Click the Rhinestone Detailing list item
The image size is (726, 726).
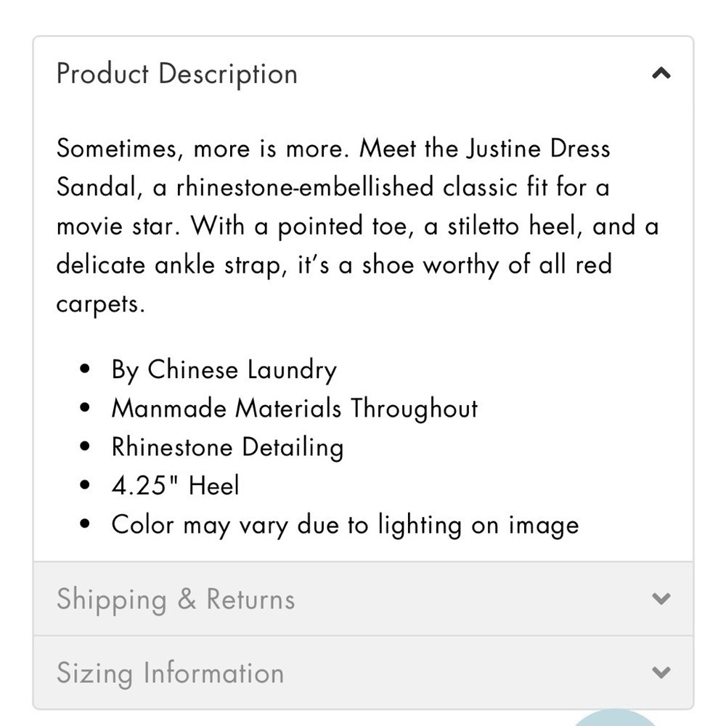click(227, 448)
